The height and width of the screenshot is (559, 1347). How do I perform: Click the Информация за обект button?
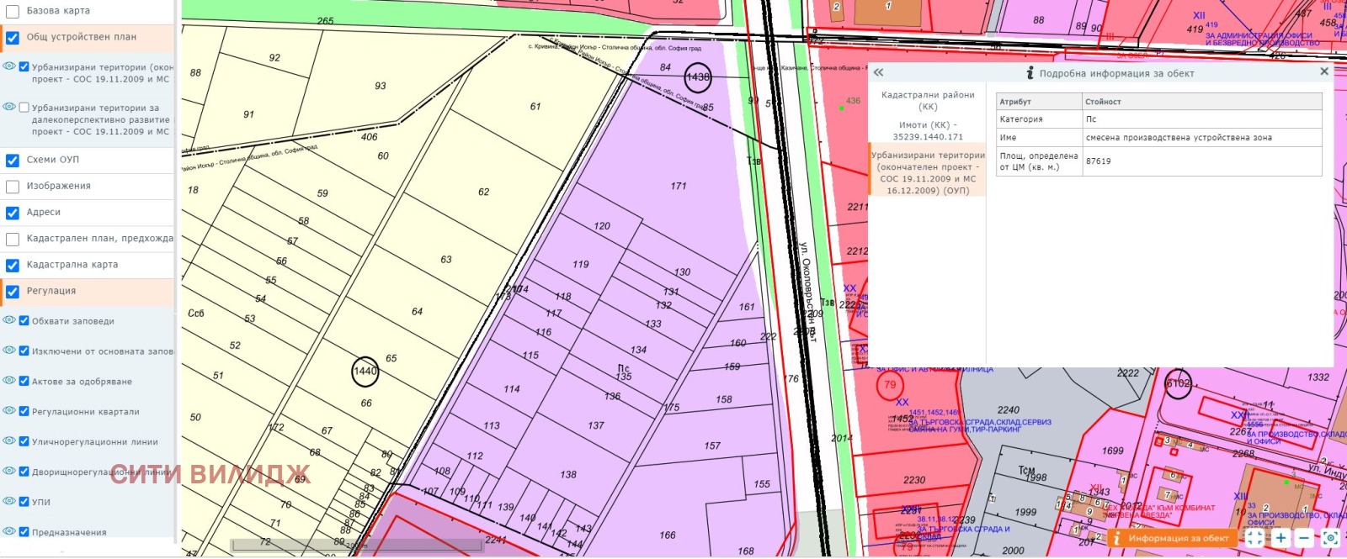[x=1170, y=538]
